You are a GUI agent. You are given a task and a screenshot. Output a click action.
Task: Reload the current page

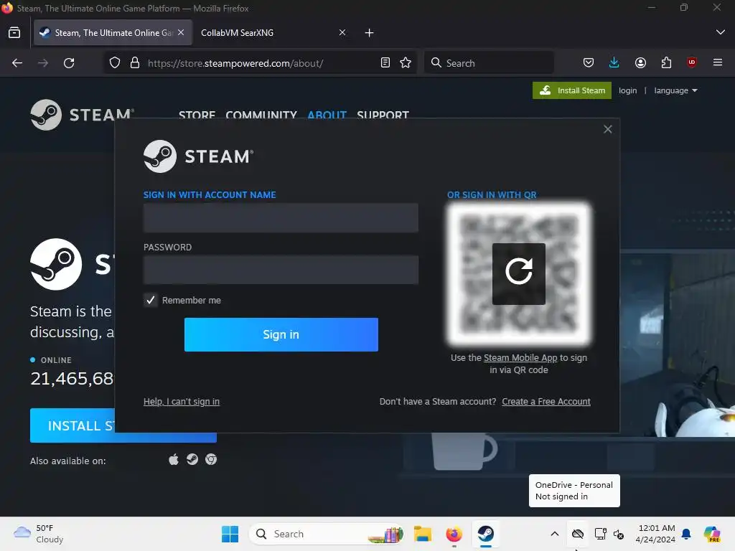coord(69,63)
